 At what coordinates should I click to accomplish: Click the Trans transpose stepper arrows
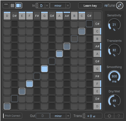point(84,116)
